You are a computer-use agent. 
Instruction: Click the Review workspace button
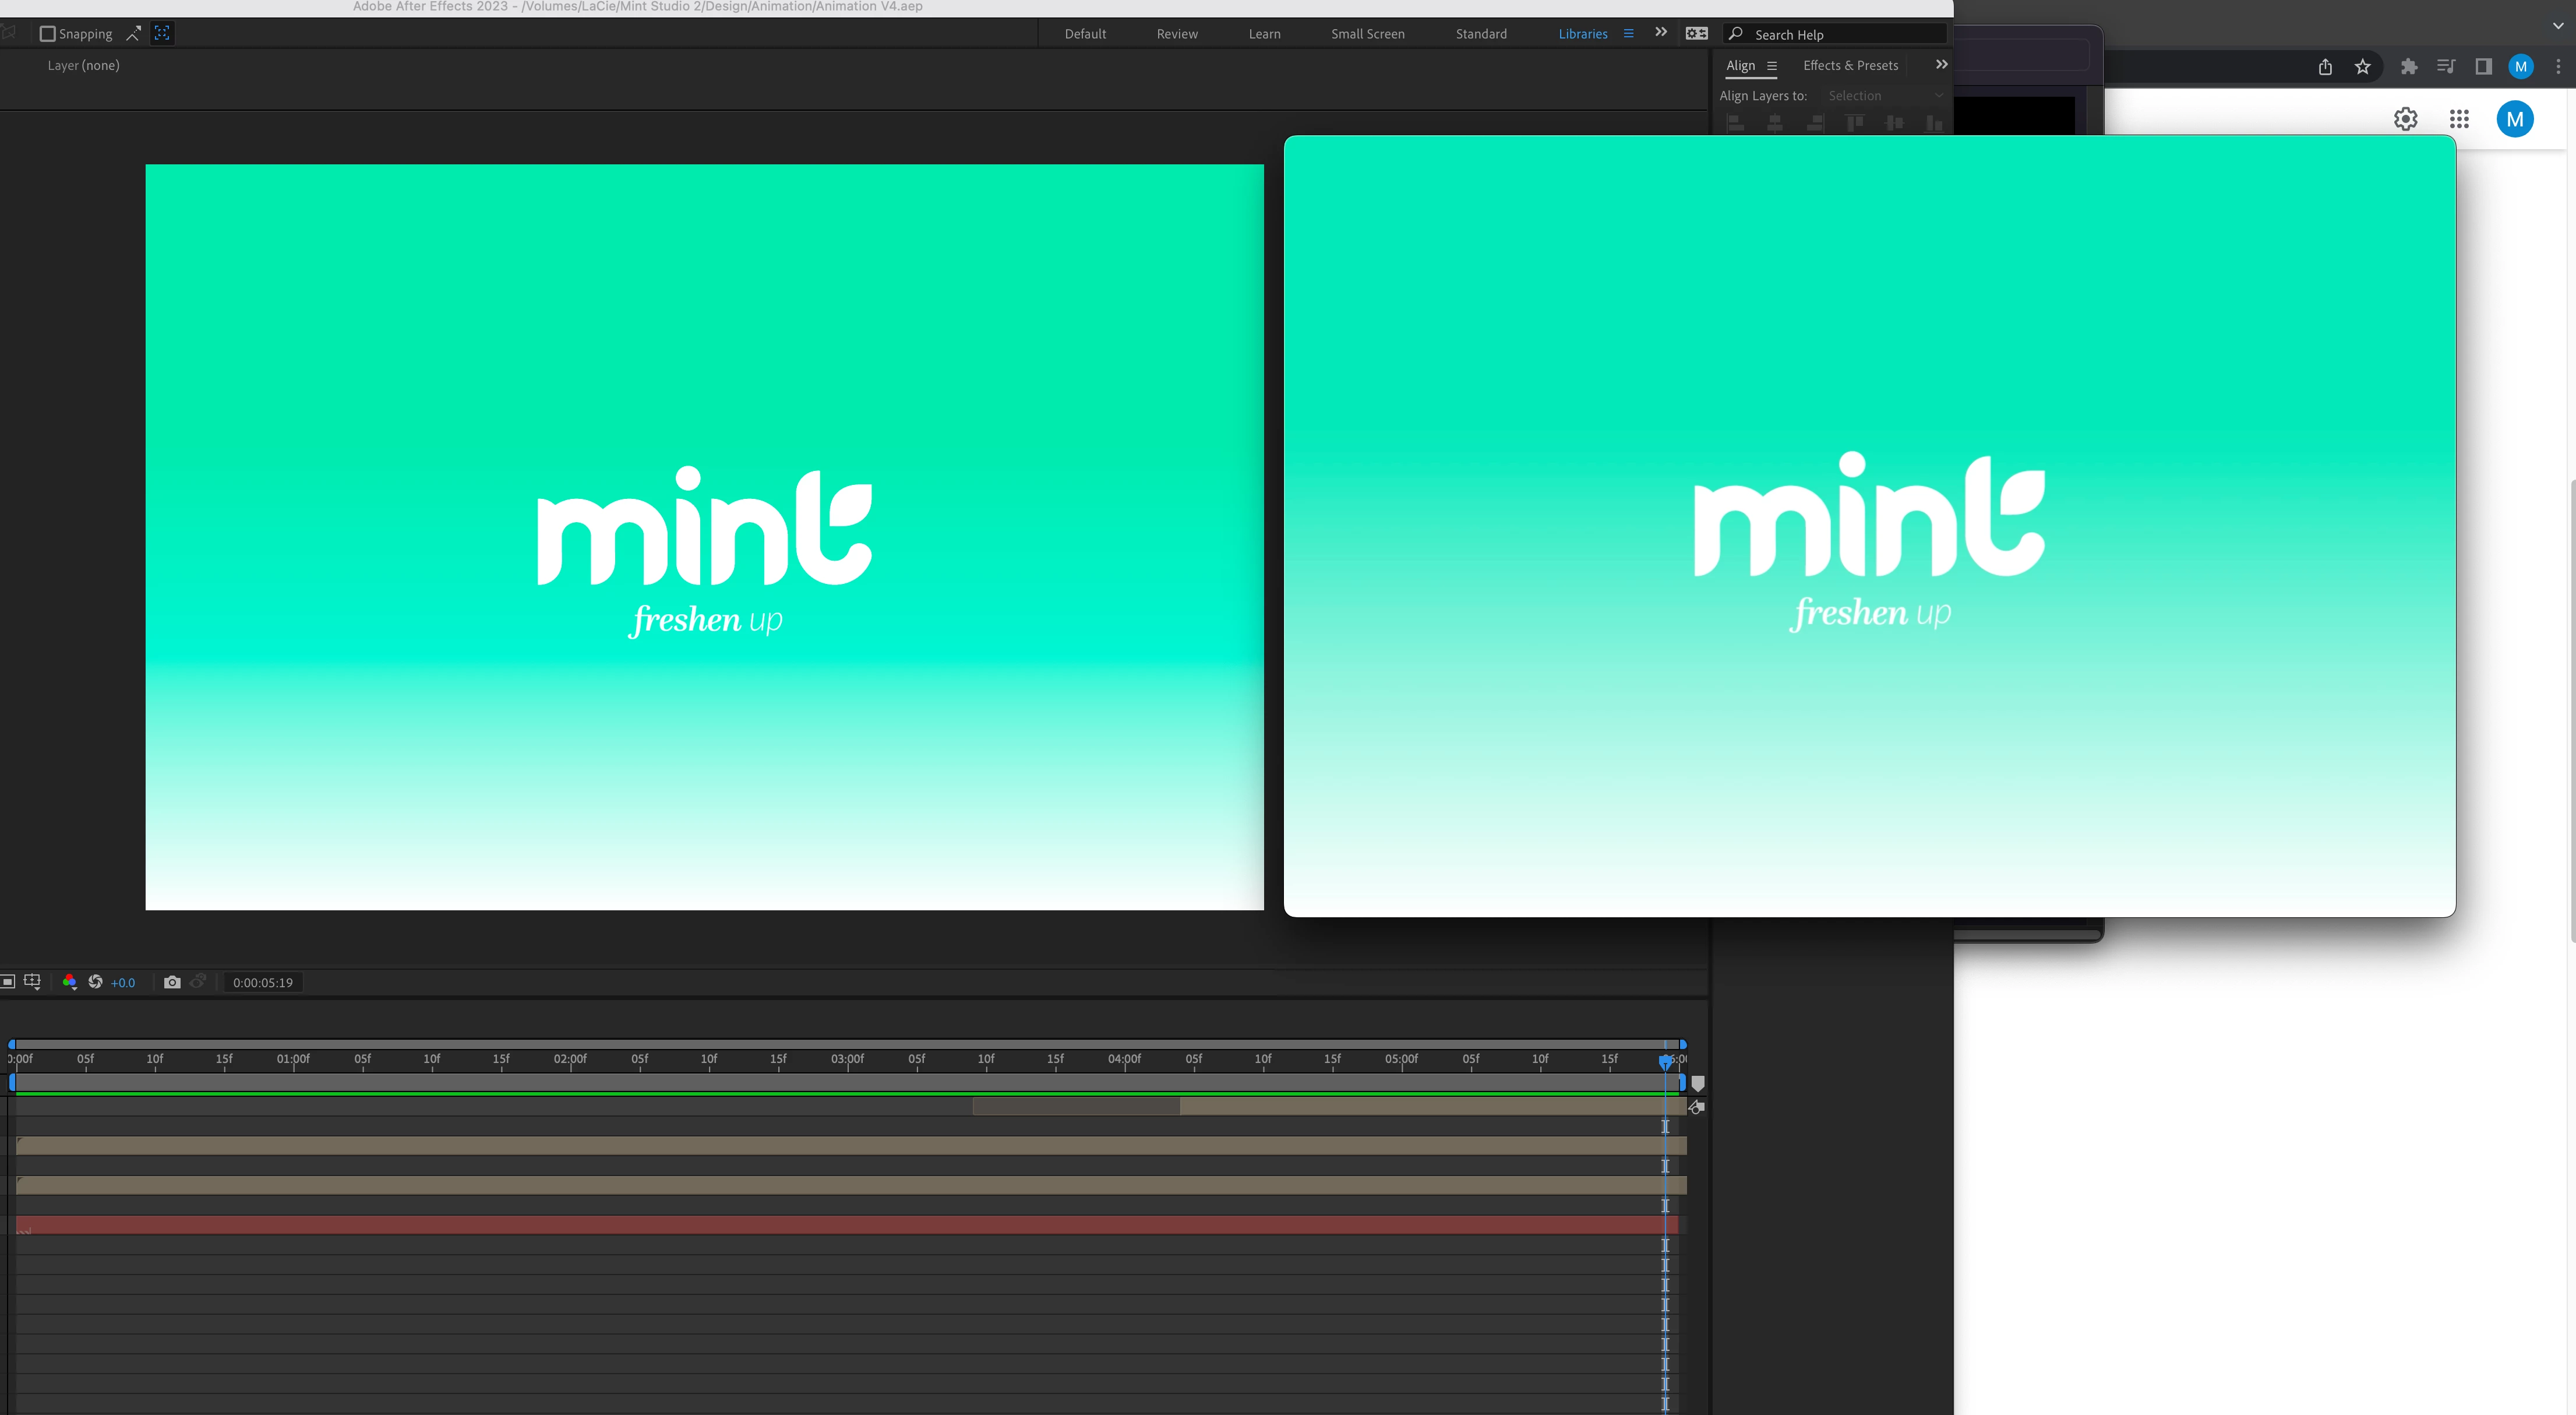coord(1177,34)
